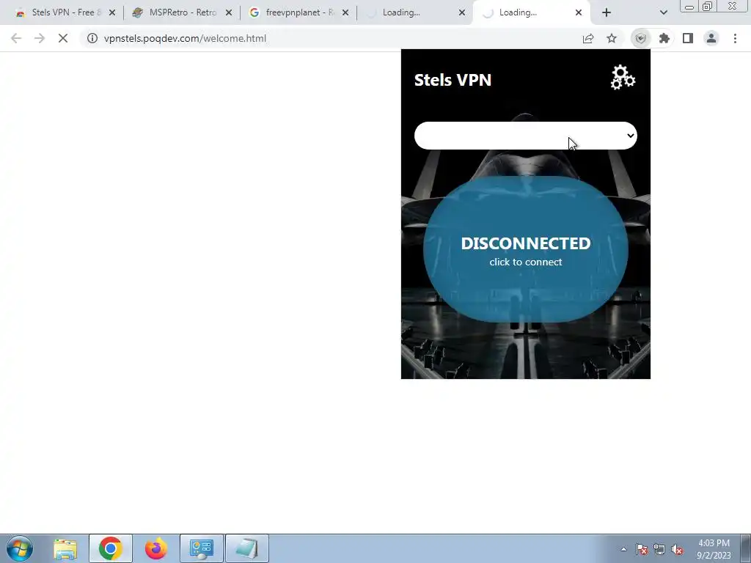This screenshot has width=751, height=563.
Task: Launch Firefox from the taskbar
Action: (155, 549)
